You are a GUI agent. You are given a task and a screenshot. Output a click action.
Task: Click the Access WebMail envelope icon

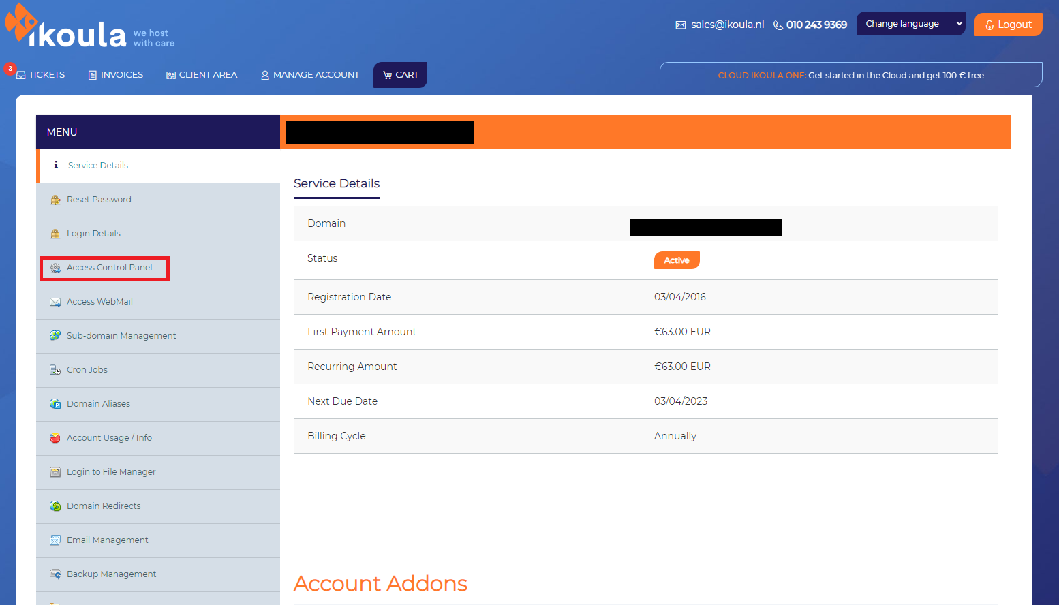click(x=55, y=302)
